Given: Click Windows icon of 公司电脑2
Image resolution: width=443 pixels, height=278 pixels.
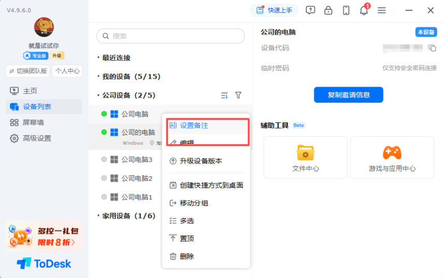Looking at the screenshot, I should [x=114, y=178].
